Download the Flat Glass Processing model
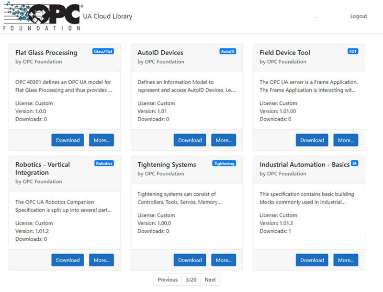 pyautogui.click(x=67, y=140)
